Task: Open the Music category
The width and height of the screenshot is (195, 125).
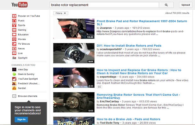Action: [21, 21]
